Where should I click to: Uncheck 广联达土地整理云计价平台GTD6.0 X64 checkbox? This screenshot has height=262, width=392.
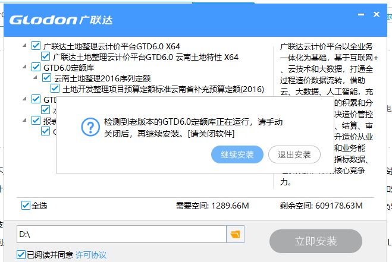pyautogui.click(x=36, y=46)
